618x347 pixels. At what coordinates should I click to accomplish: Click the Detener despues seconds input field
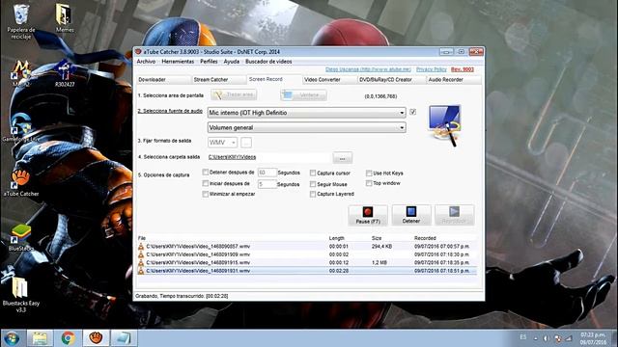[267, 173]
